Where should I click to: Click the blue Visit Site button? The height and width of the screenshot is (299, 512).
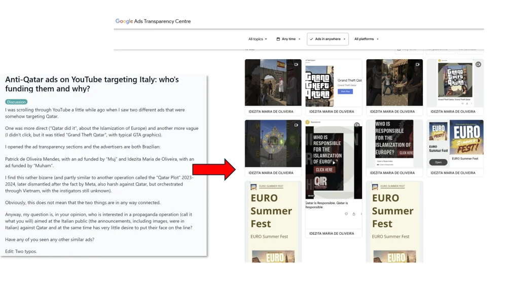click(345, 91)
